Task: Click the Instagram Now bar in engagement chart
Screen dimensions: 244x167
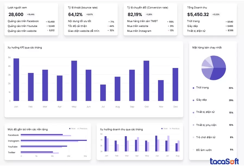Action: (x=54, y=140)
